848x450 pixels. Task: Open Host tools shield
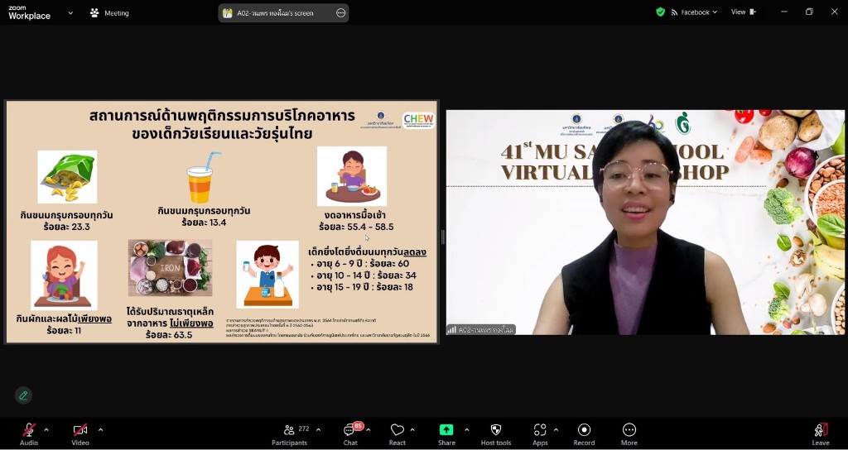tap(495, 433)
